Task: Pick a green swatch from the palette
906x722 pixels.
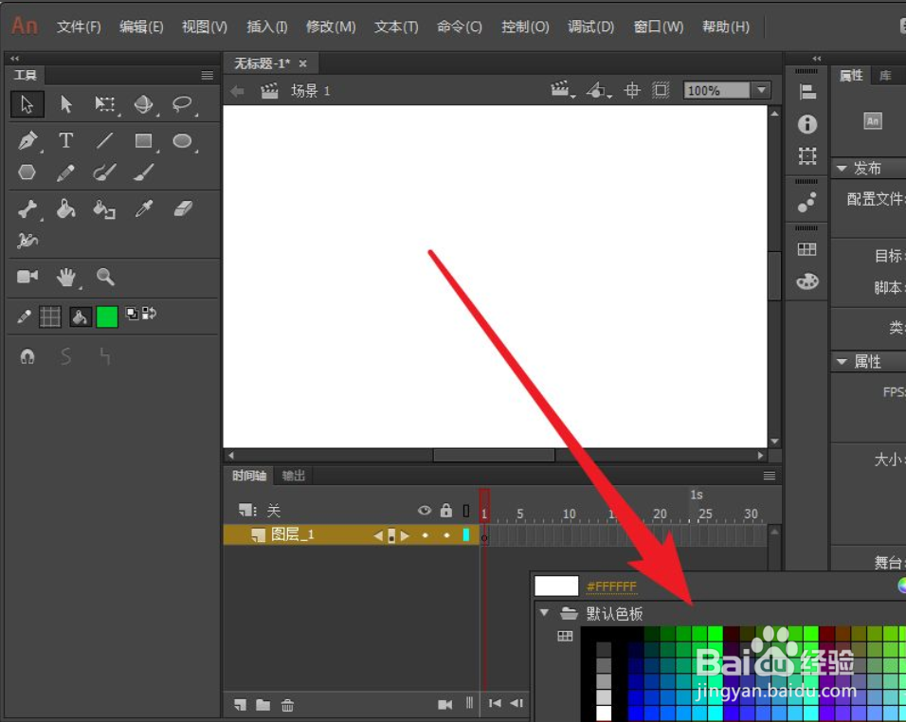Action: [x=716, y=635]
